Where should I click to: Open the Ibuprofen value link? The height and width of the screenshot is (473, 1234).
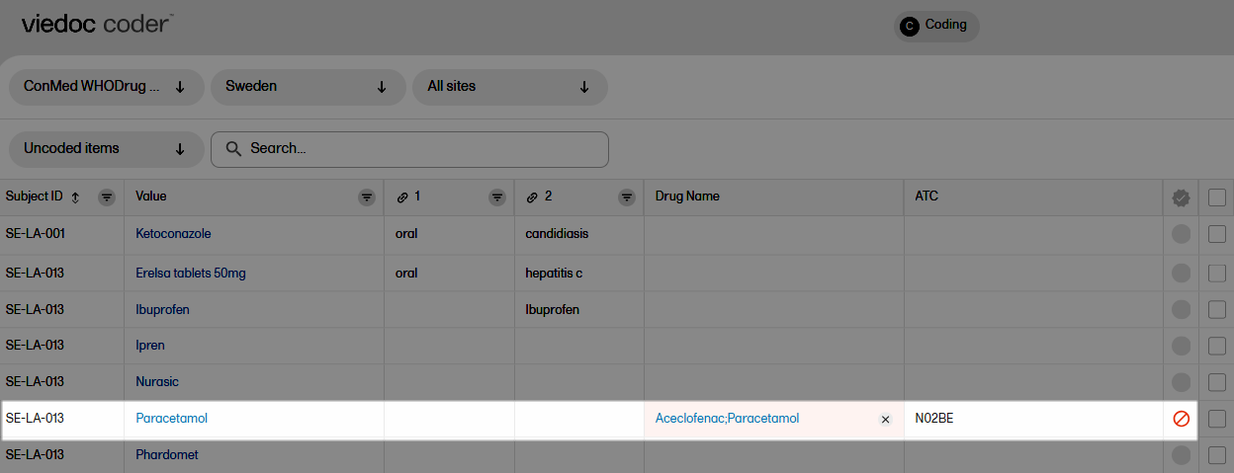[x=162, y=309]
